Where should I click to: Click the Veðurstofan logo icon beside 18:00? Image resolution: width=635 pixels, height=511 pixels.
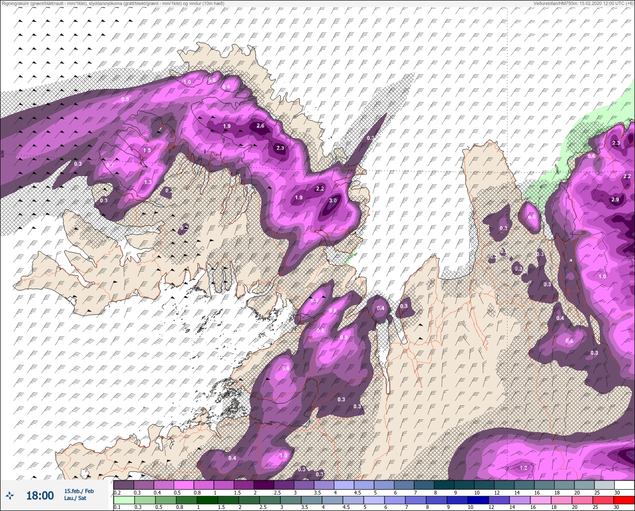click(9, 495)
